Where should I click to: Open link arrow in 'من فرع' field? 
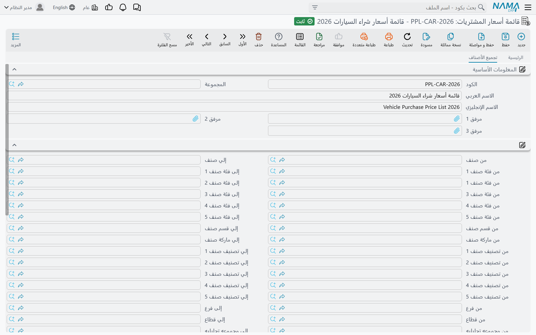[x=282, y=308]
